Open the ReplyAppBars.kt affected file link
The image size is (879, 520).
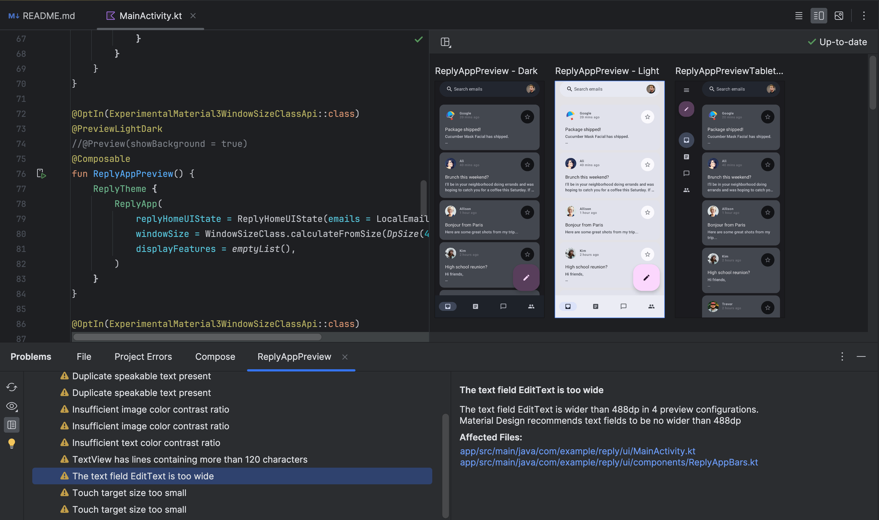(609, 462)
